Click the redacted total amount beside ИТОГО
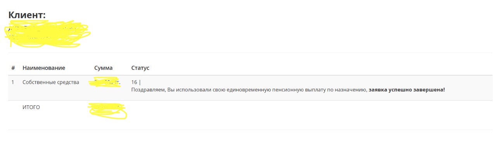496x145 pixels. click(107, 111)
